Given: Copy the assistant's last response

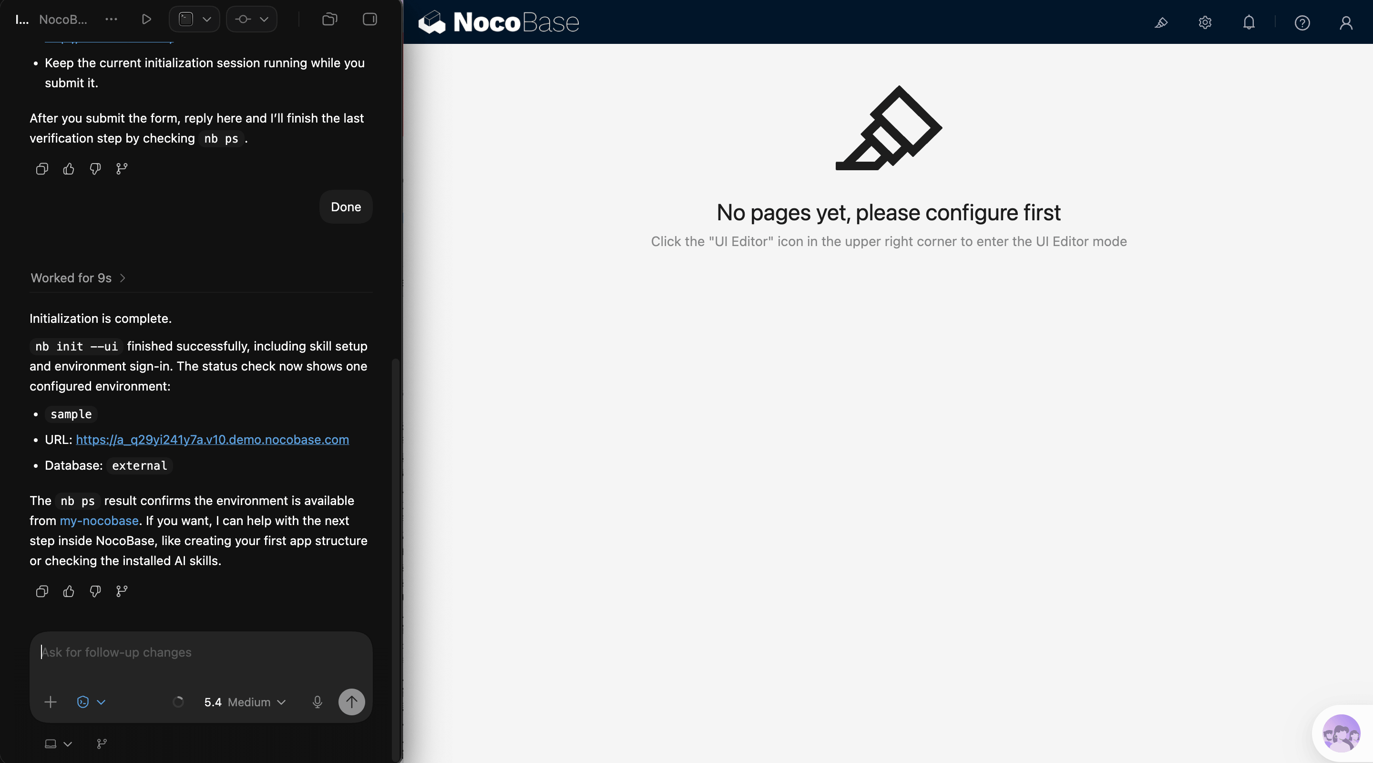Looking at the screenshot, I should point(41,591).
